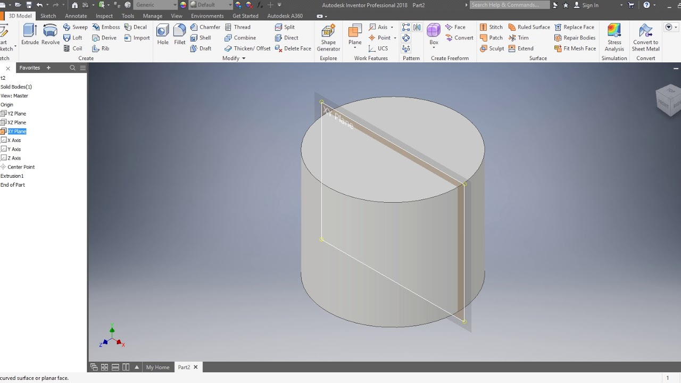
Task: Expand the Plane options arrow
Action: point(355,48)
